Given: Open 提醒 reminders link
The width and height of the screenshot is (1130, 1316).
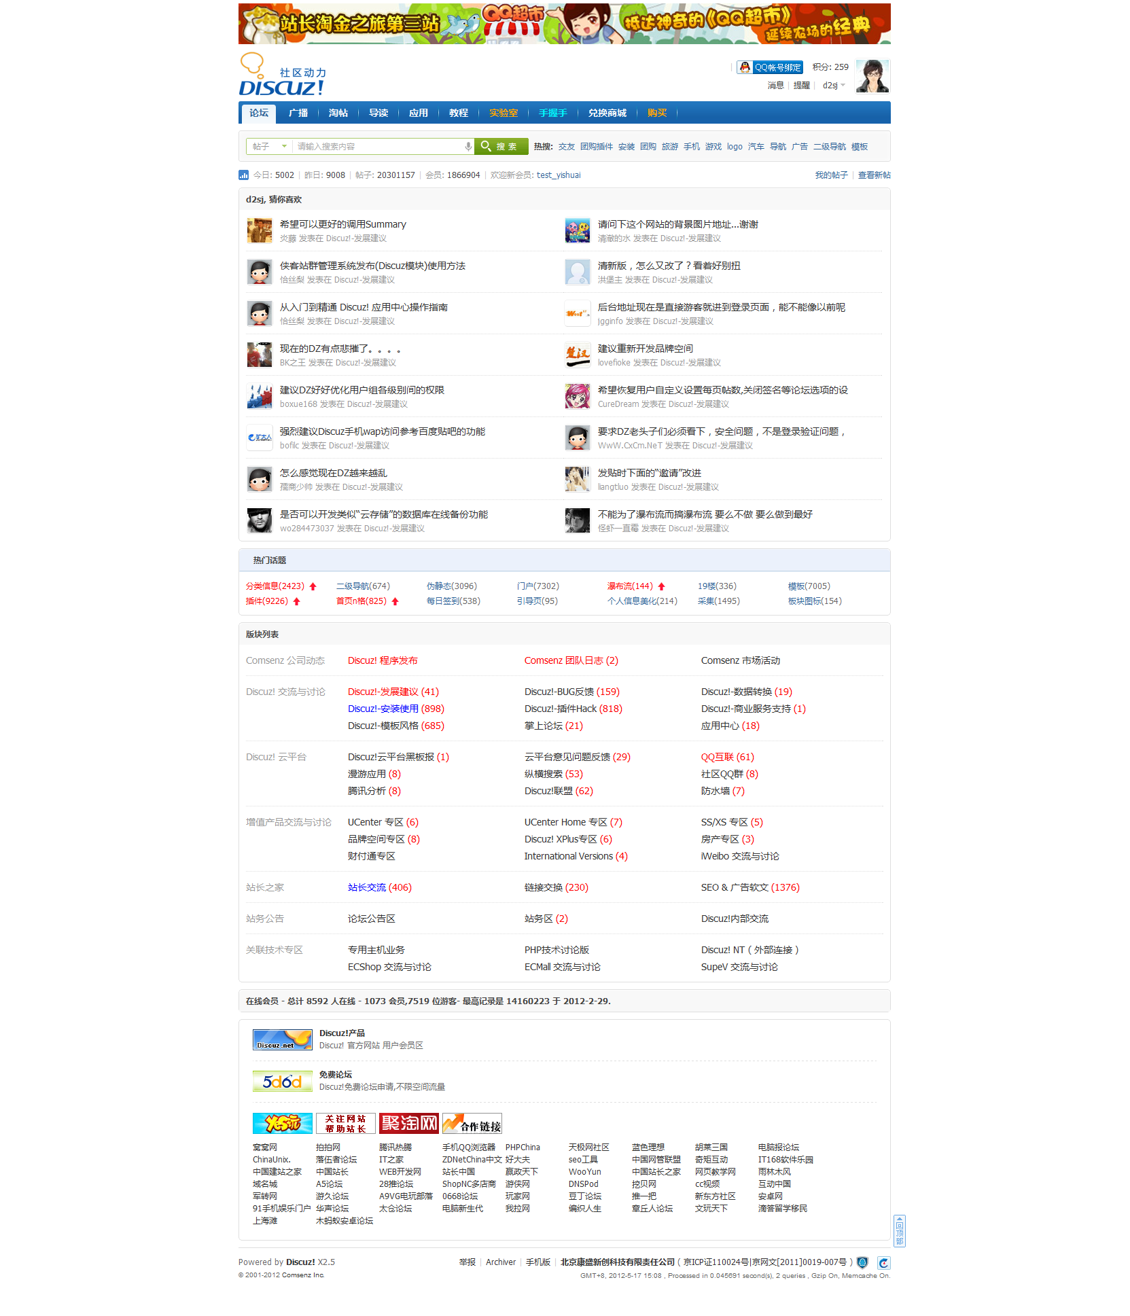Looking at the screenshot, I should [x=802, y=86].
